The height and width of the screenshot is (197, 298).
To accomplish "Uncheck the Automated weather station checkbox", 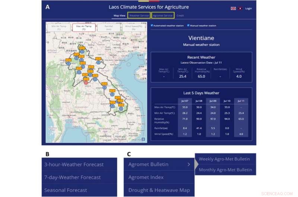I will 152,26.
